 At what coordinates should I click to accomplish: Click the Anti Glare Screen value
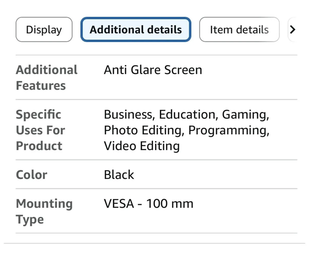[152, 70]
